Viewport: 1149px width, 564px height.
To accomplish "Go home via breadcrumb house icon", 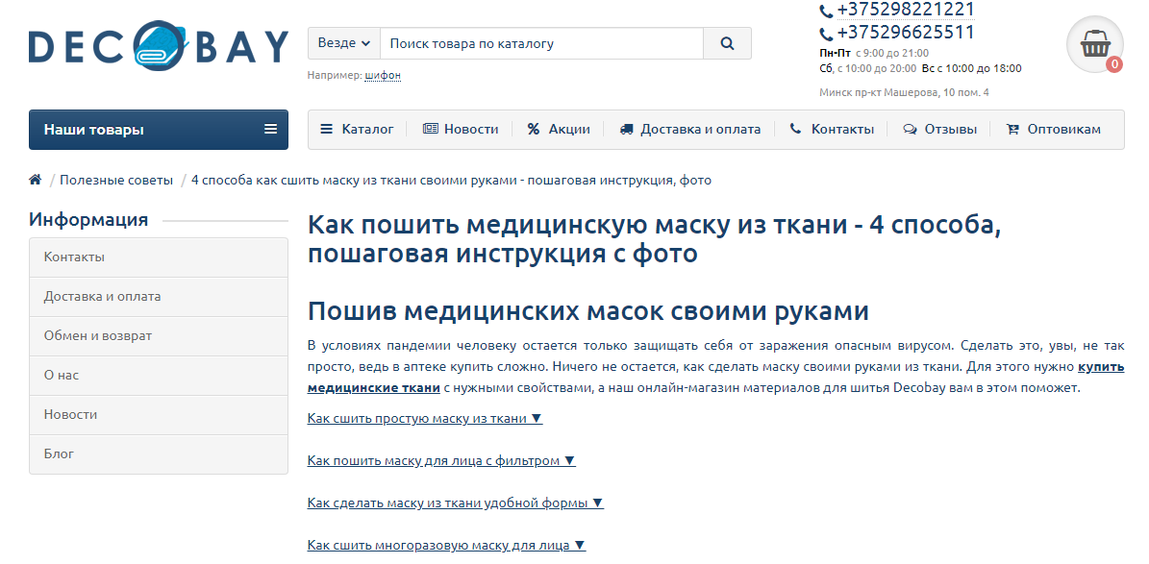I will (36, 180).
